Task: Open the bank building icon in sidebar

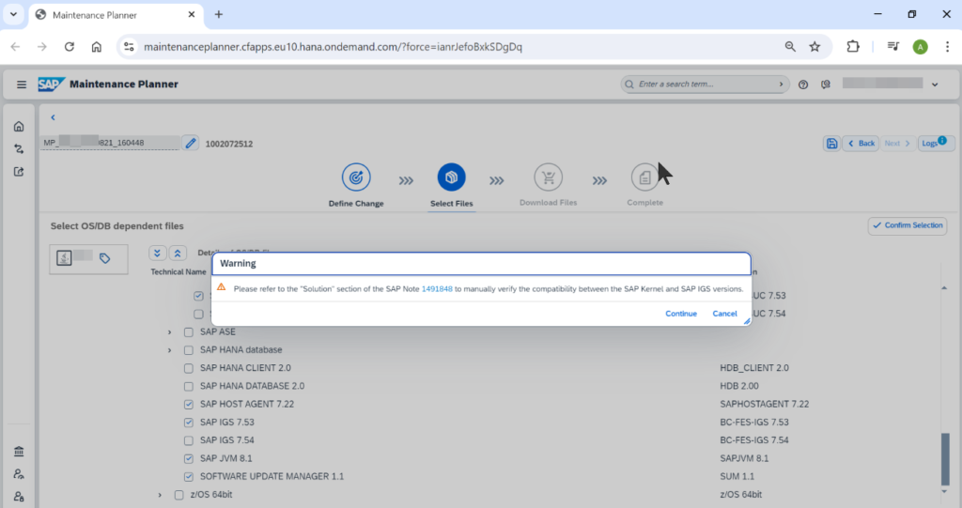Action: point(19,452)
